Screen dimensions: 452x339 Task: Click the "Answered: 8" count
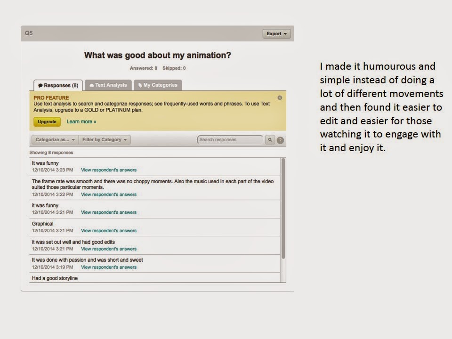pos(144,68)
